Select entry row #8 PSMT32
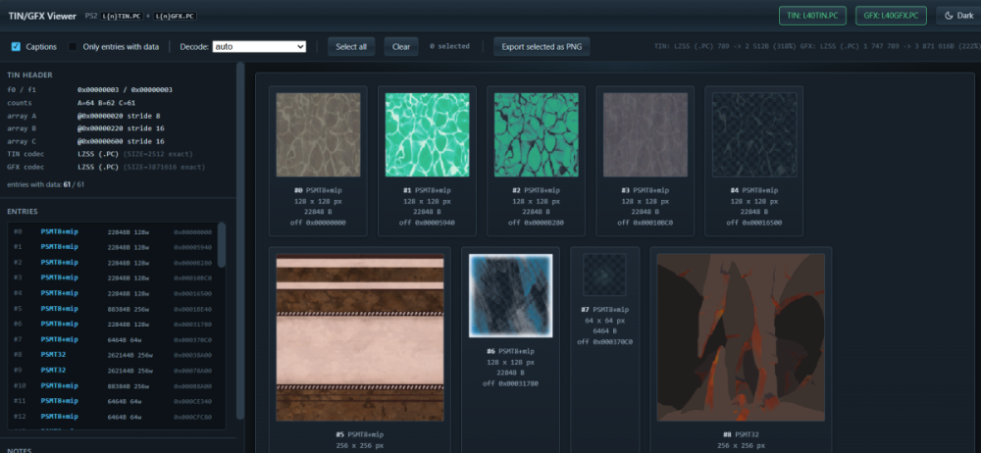 [x=113, y=355]
